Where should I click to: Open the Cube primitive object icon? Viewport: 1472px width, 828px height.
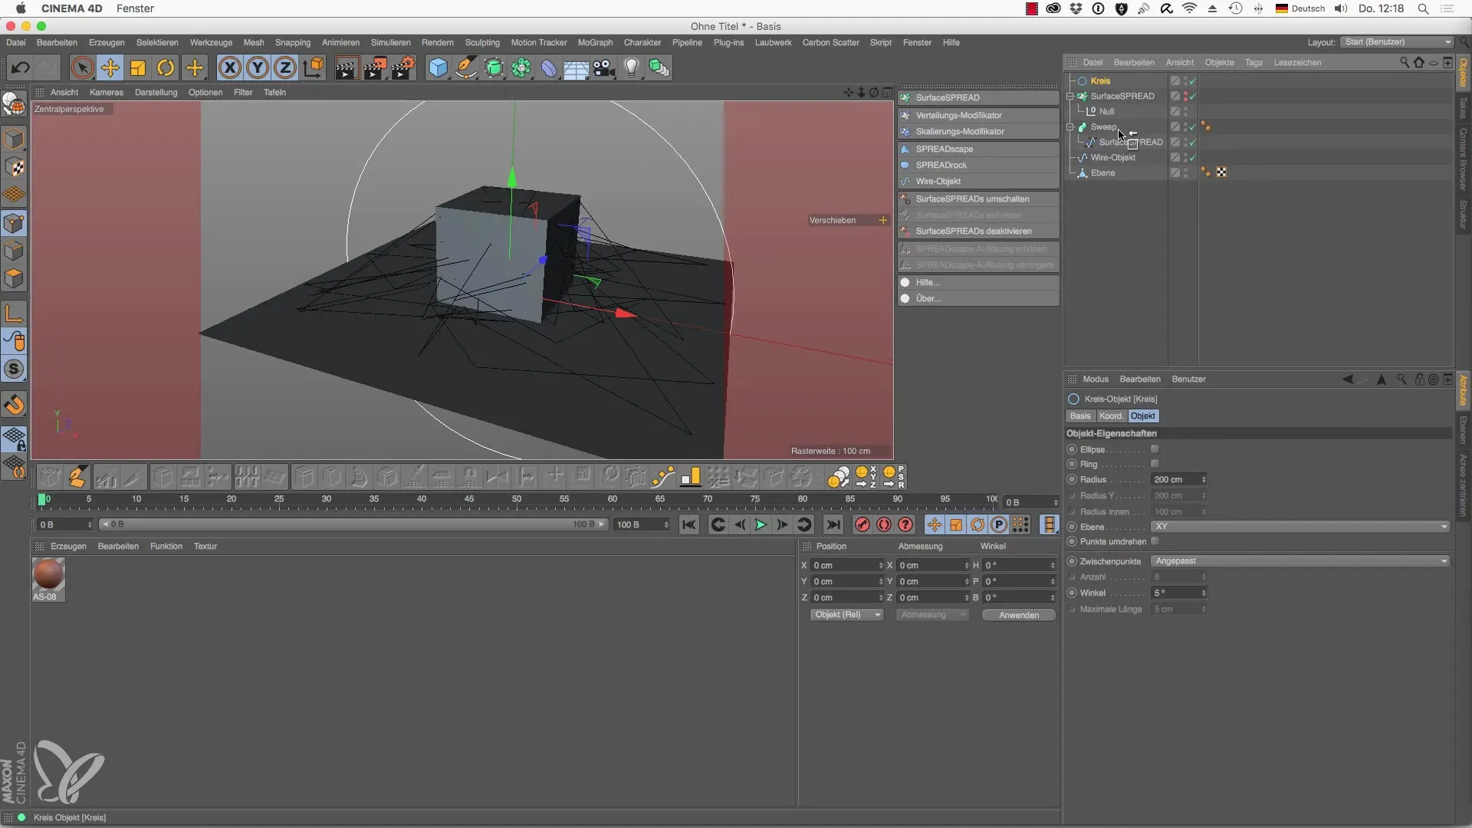438,68
